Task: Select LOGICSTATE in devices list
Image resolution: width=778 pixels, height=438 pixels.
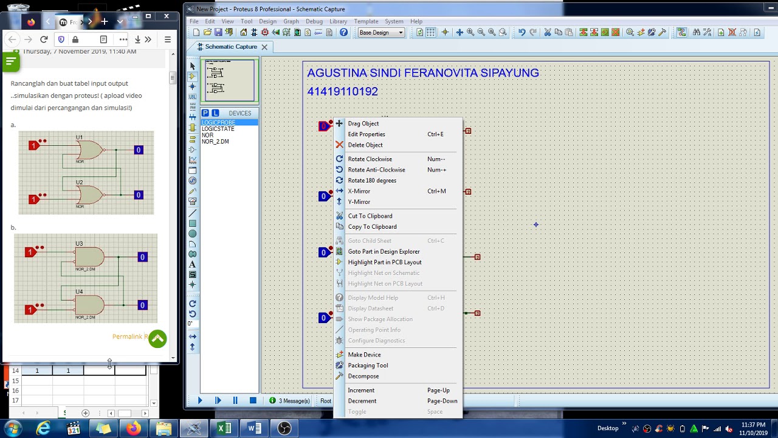Action: (x=218, y=129)
